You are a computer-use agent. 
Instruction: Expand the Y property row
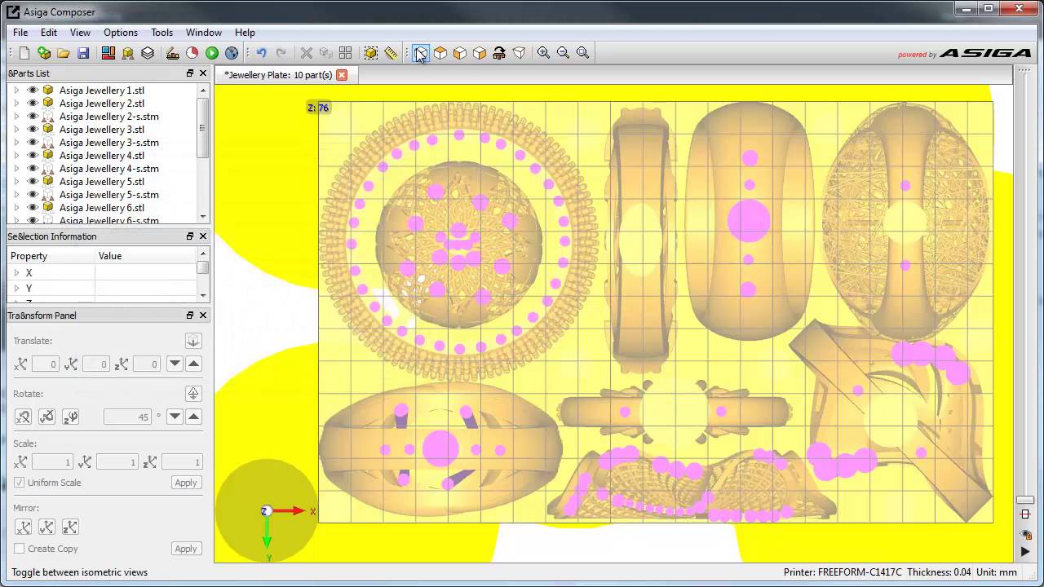(16, 289)
